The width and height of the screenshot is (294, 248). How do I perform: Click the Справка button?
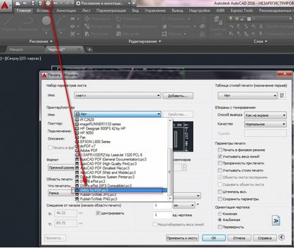(x=265, y=238)
